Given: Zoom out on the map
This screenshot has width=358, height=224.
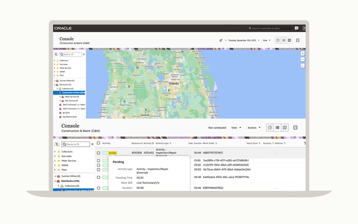Looking at the screenshot, I should [303, 59].
